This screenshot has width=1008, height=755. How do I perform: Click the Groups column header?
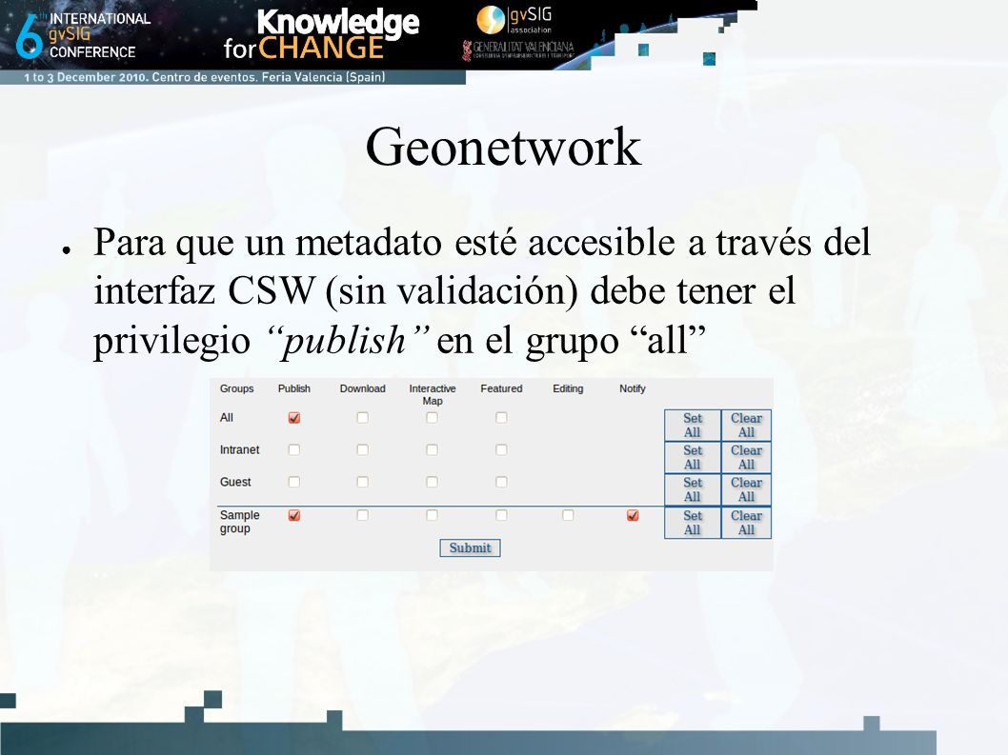236,388
